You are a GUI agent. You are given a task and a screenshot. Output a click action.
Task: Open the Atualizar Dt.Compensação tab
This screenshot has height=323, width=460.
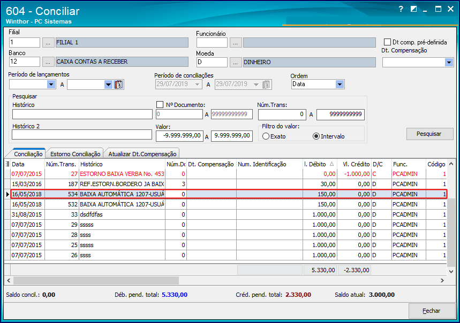click(142, 153)
